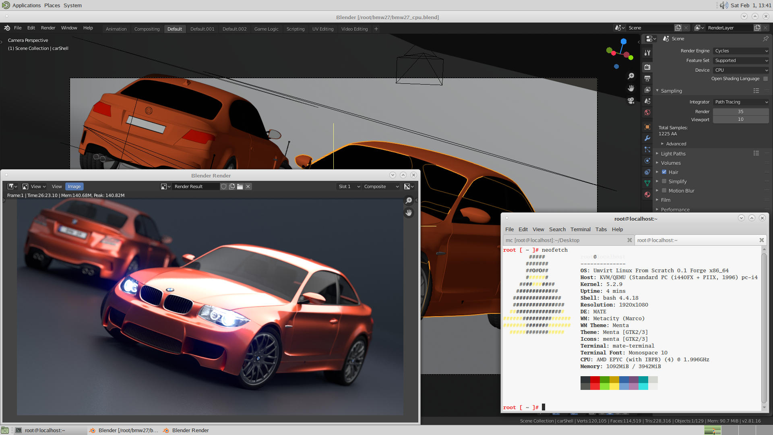Open display channels dropdown in Blender Render
This screenshot has height=435, width=773.
click(x=409, y=186)
